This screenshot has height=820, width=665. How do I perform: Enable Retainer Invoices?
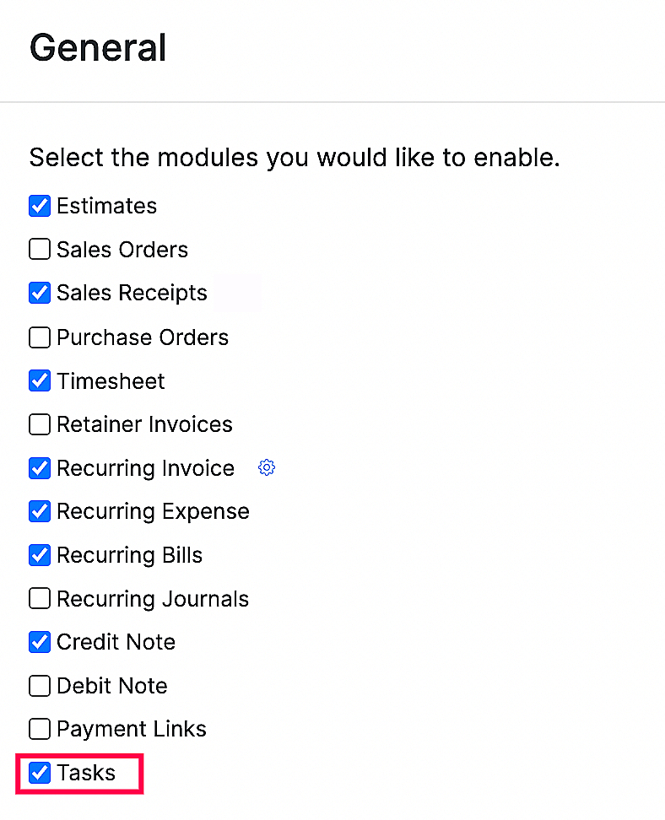click(39, 423)
